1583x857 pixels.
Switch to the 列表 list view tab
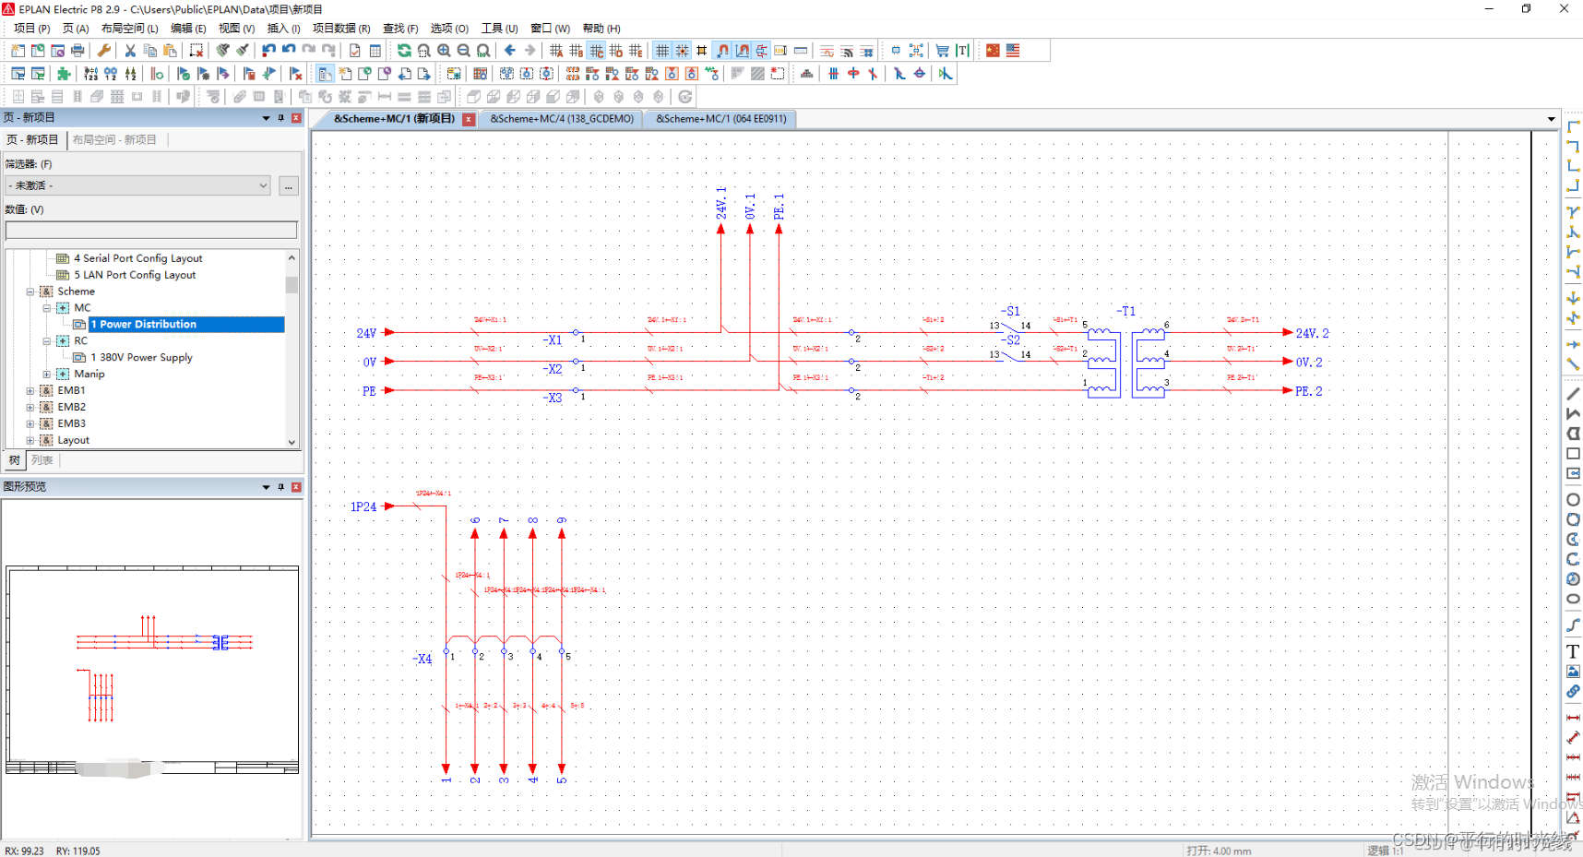42,460
